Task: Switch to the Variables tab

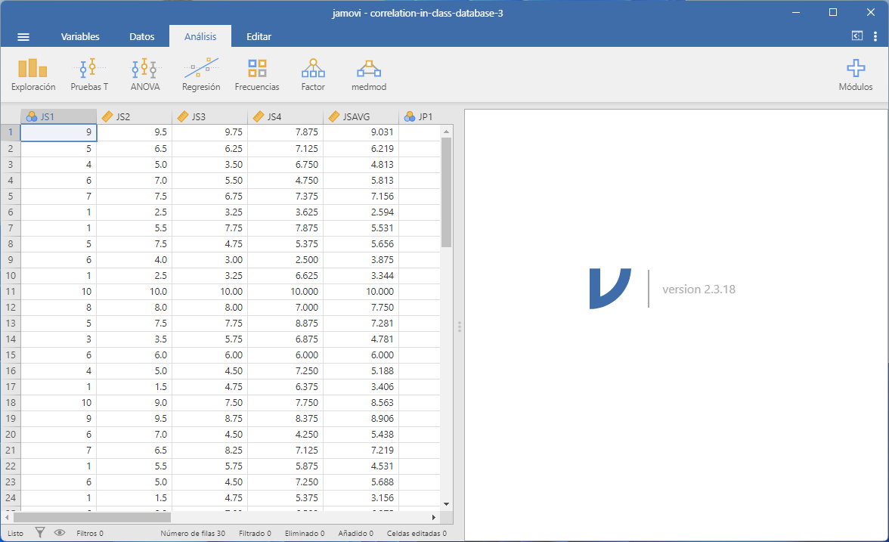Action: 80,36
